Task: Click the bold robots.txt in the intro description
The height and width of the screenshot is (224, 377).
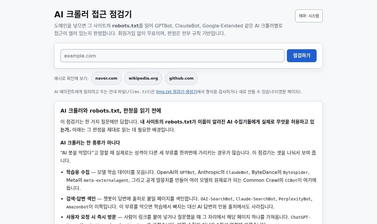Action: (125, 26)
